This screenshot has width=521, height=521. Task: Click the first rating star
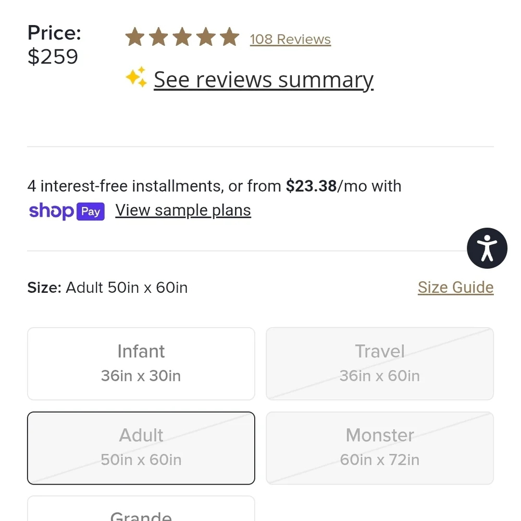(x=135, y=36)
